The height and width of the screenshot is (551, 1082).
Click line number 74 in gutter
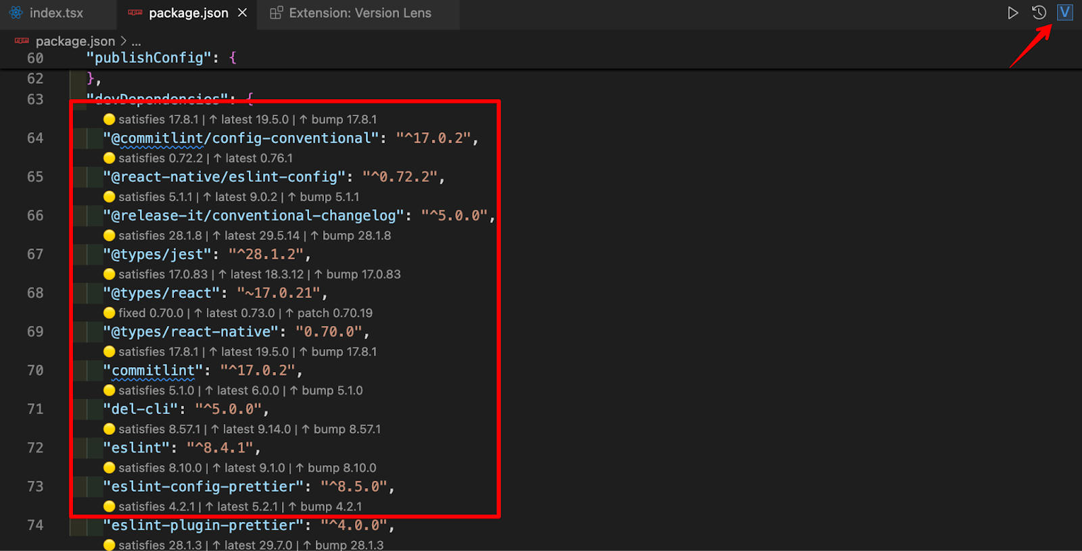point(35,525)
